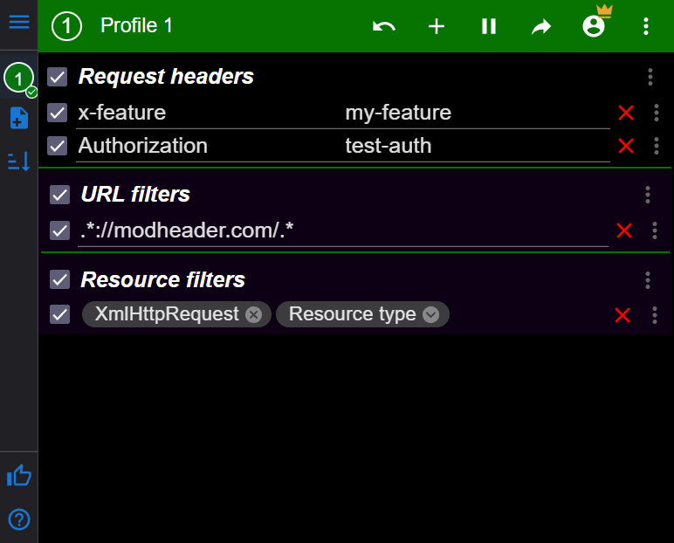Add a new modification with plus icon
Viewport: 674px width, 543px height.
click(437, 26)
